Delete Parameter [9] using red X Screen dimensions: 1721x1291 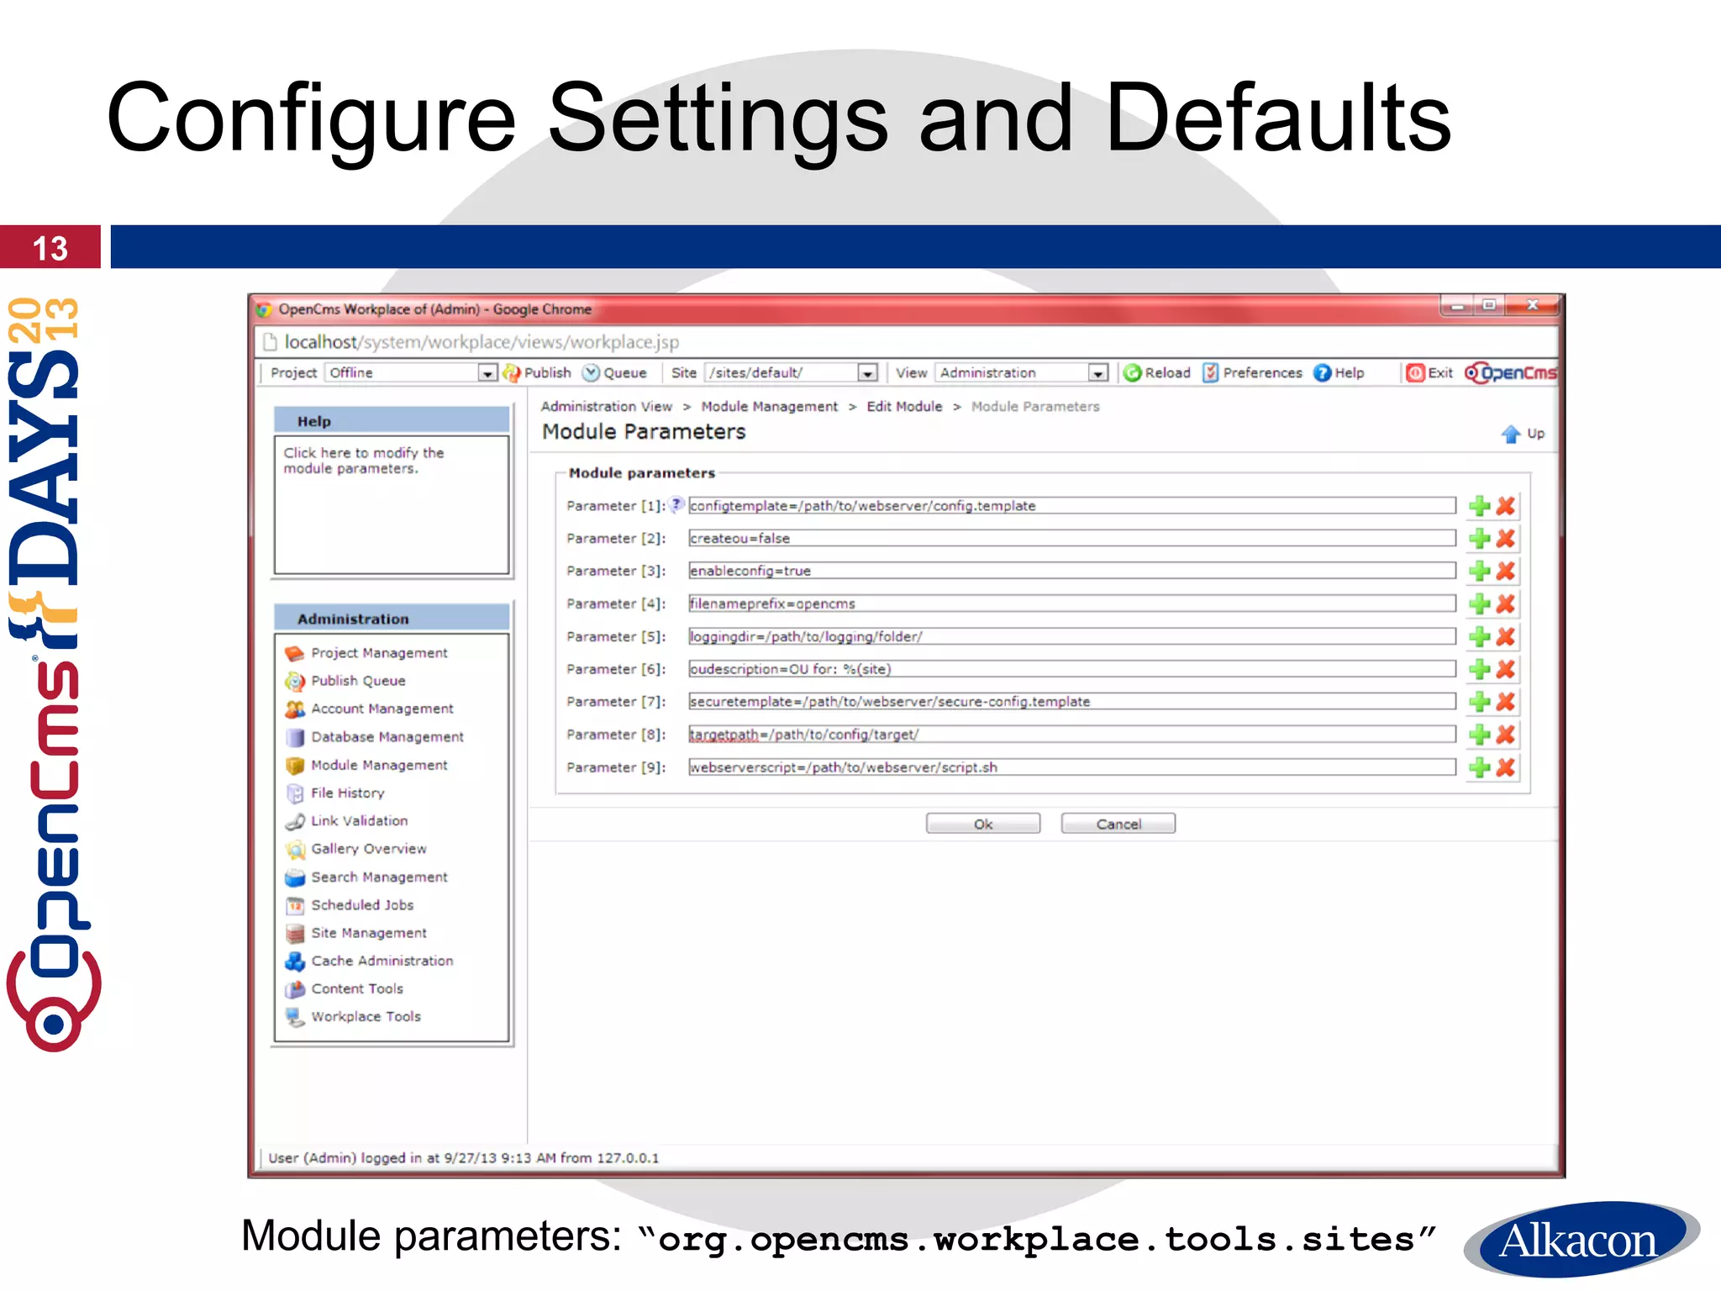[x=1506, y=767]
